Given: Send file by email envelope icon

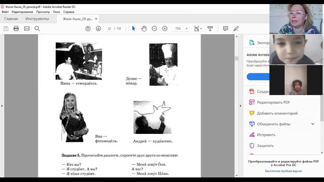Looking at the screenshot, I should (x=27, y=28).
